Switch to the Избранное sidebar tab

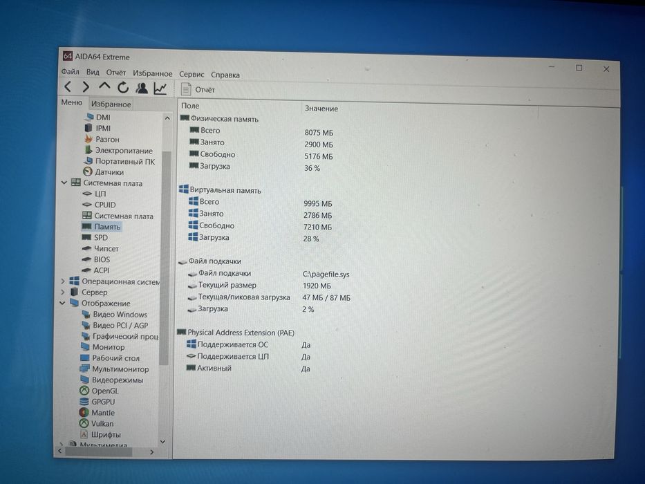tap(111, 104)
